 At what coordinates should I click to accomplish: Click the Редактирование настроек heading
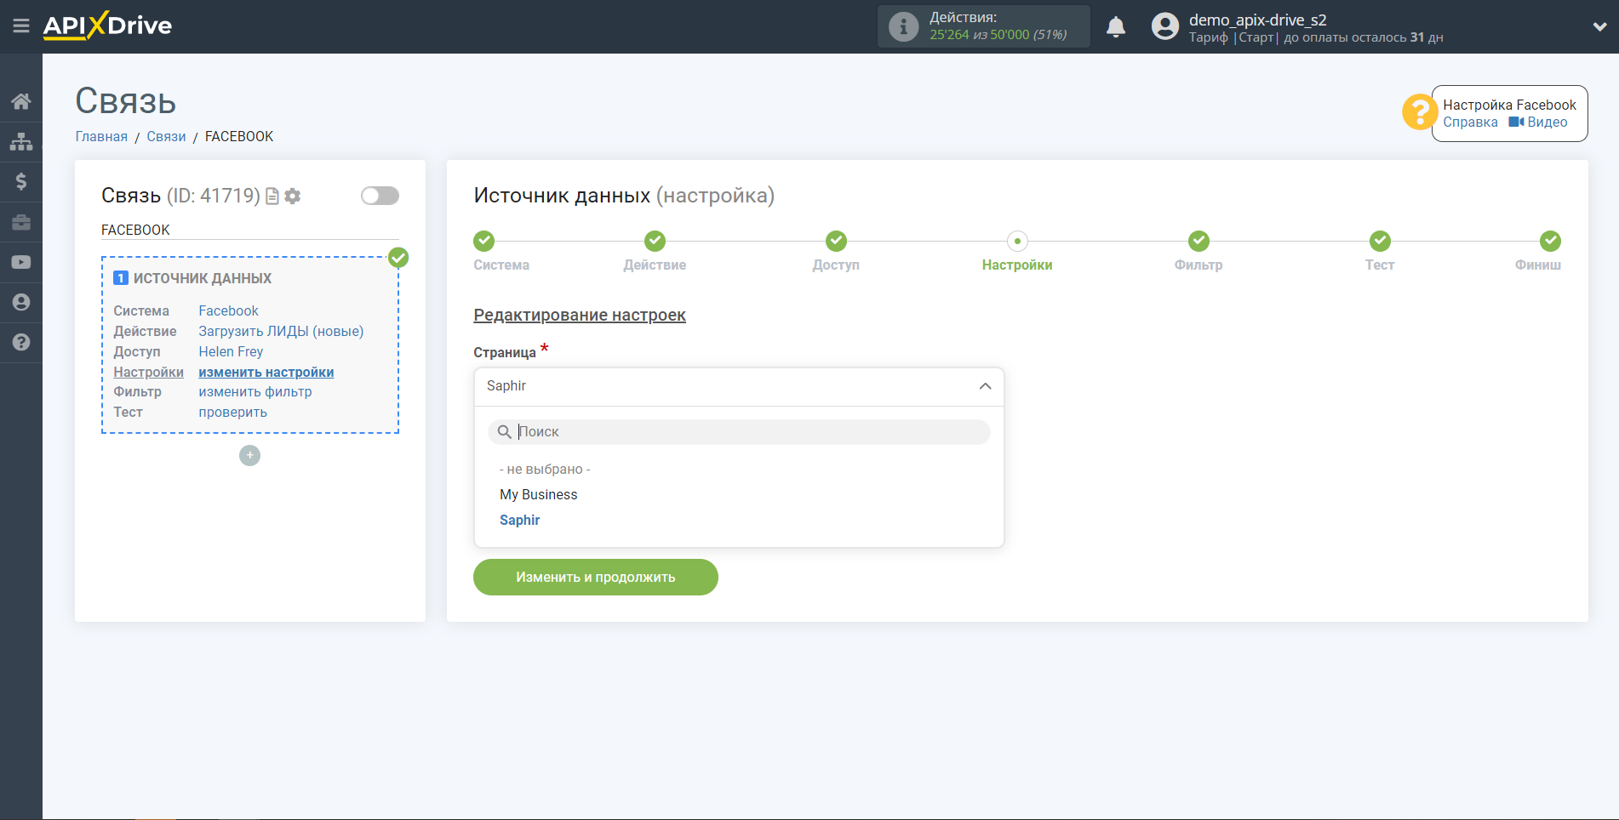579,316
